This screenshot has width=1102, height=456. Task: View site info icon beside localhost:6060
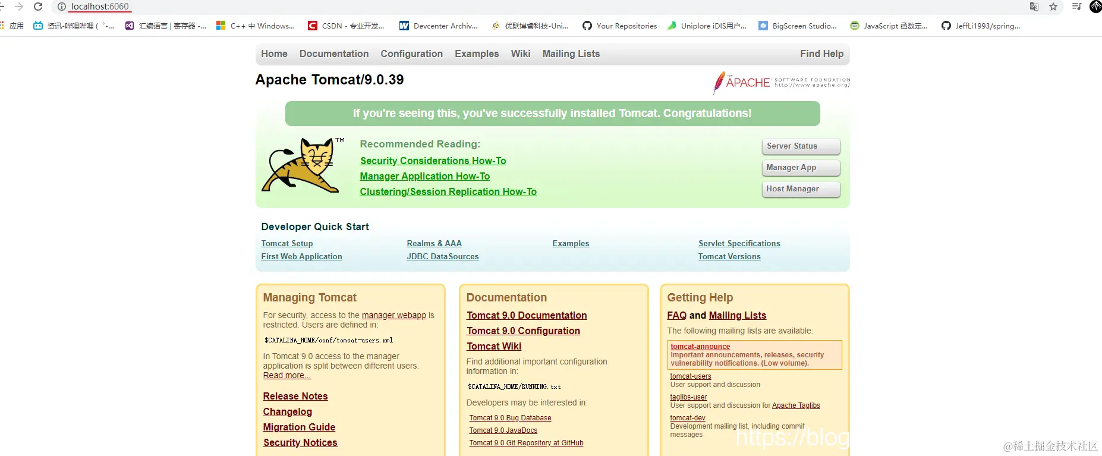coord(61,7)
